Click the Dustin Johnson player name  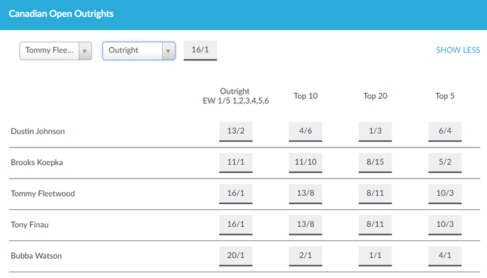pos(38,131)
